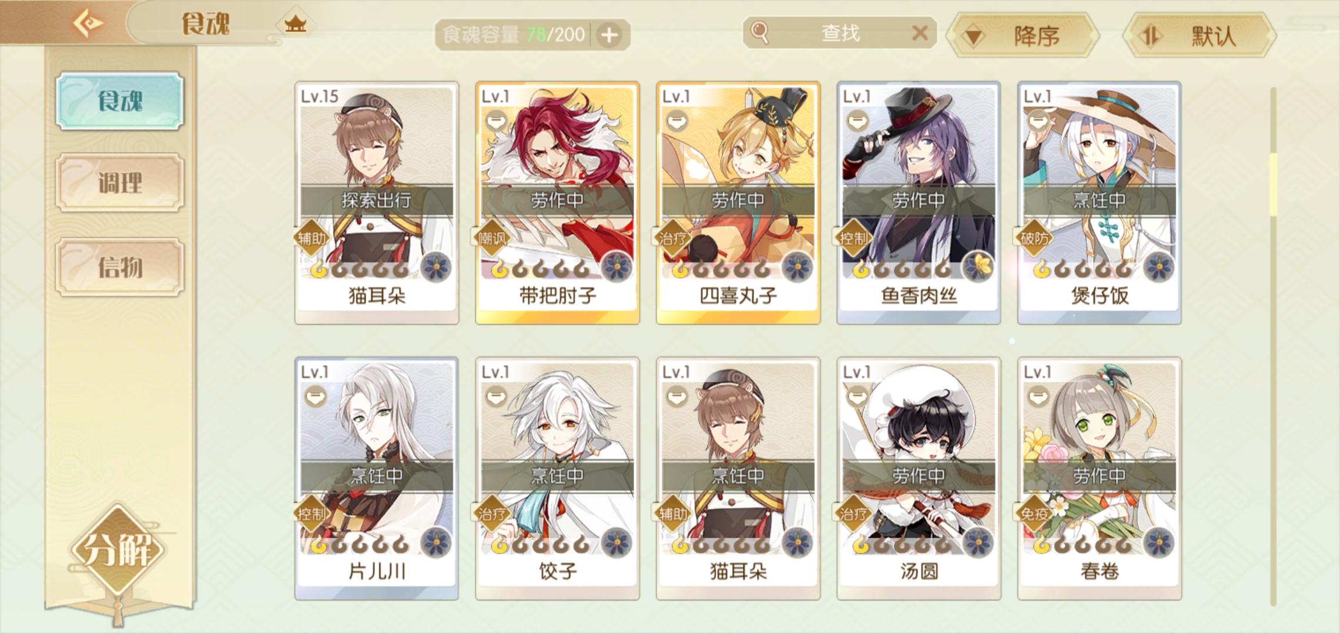Select the 食魂 sidebar tab
Image resolution: width=1340 pixels, height=634 pixels.
[x=120, y=101]
